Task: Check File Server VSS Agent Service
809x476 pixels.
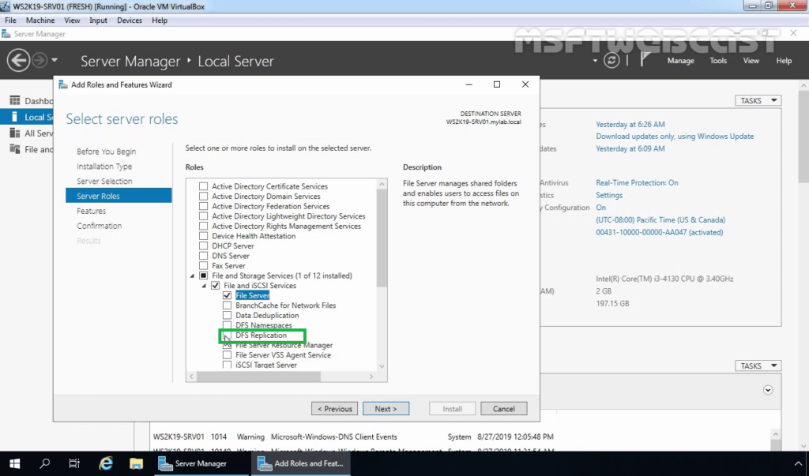Action: [x=227, y=354]
